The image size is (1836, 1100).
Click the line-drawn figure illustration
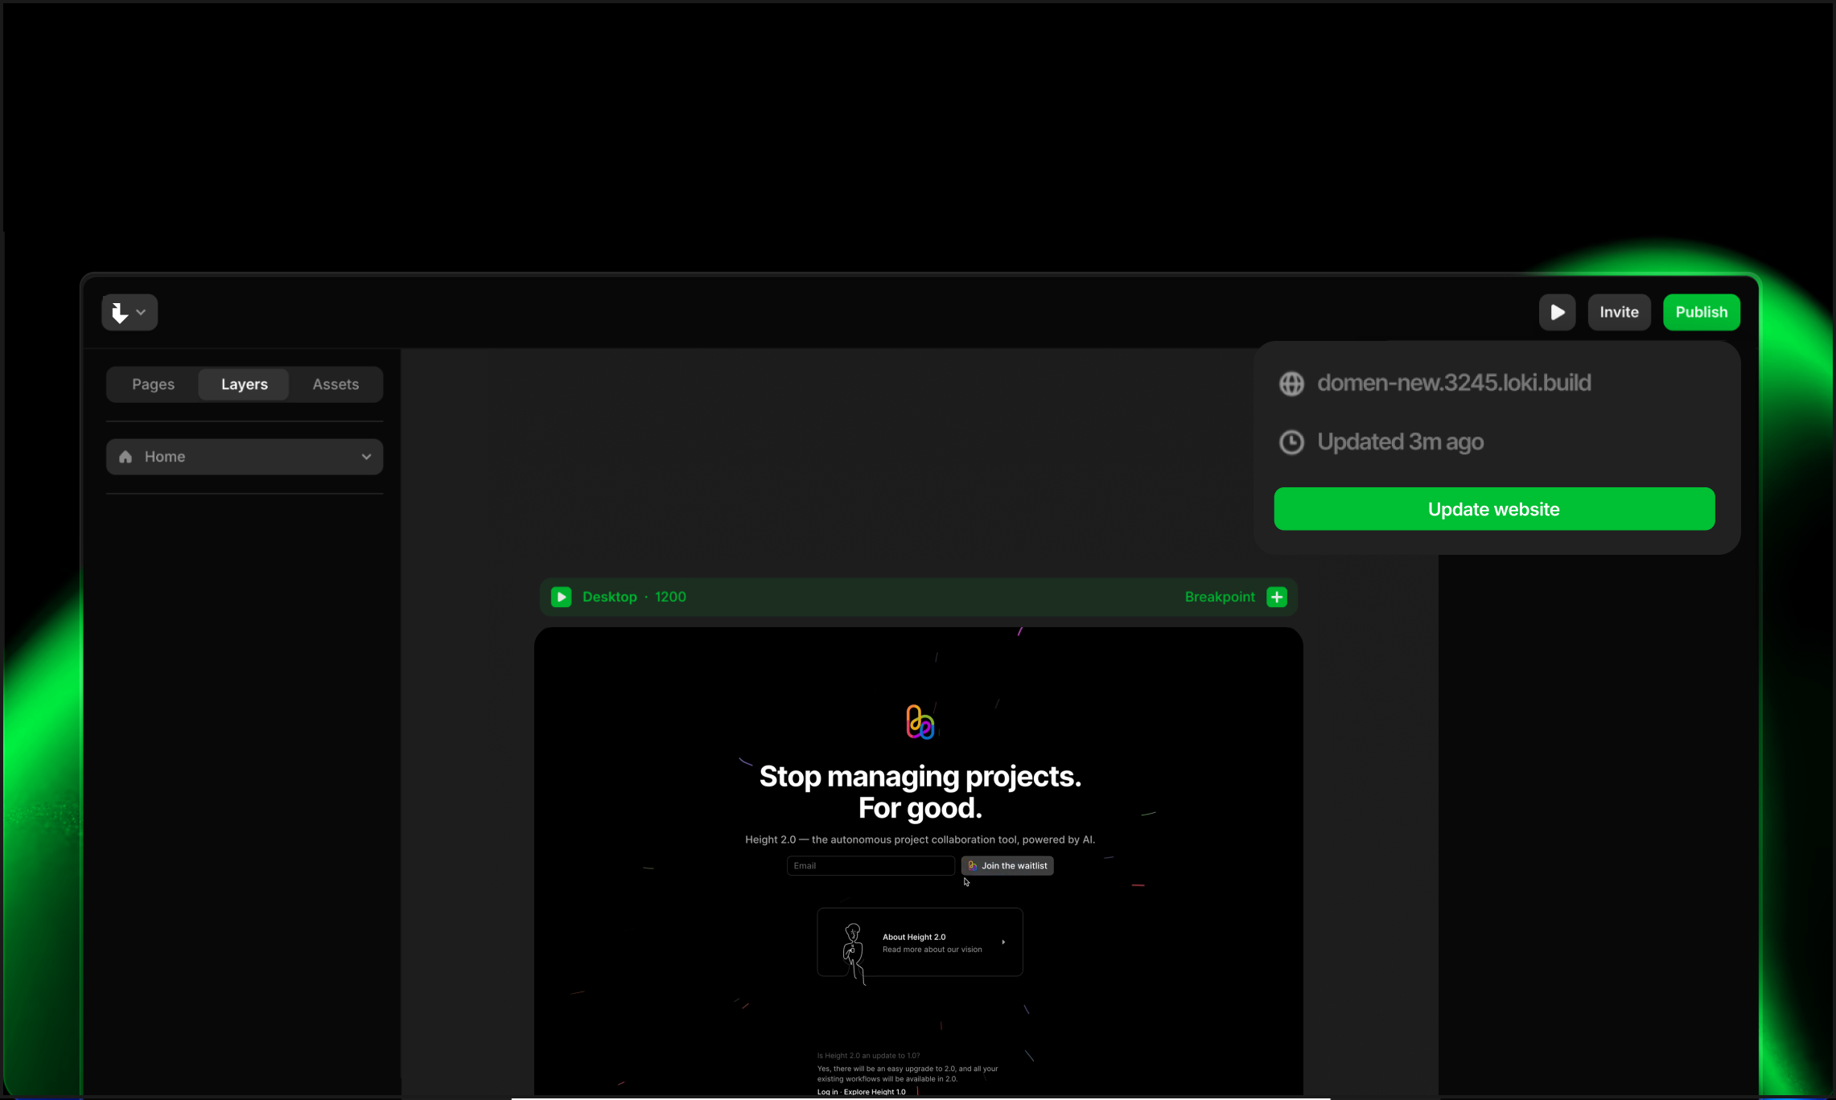pos(854,954)
